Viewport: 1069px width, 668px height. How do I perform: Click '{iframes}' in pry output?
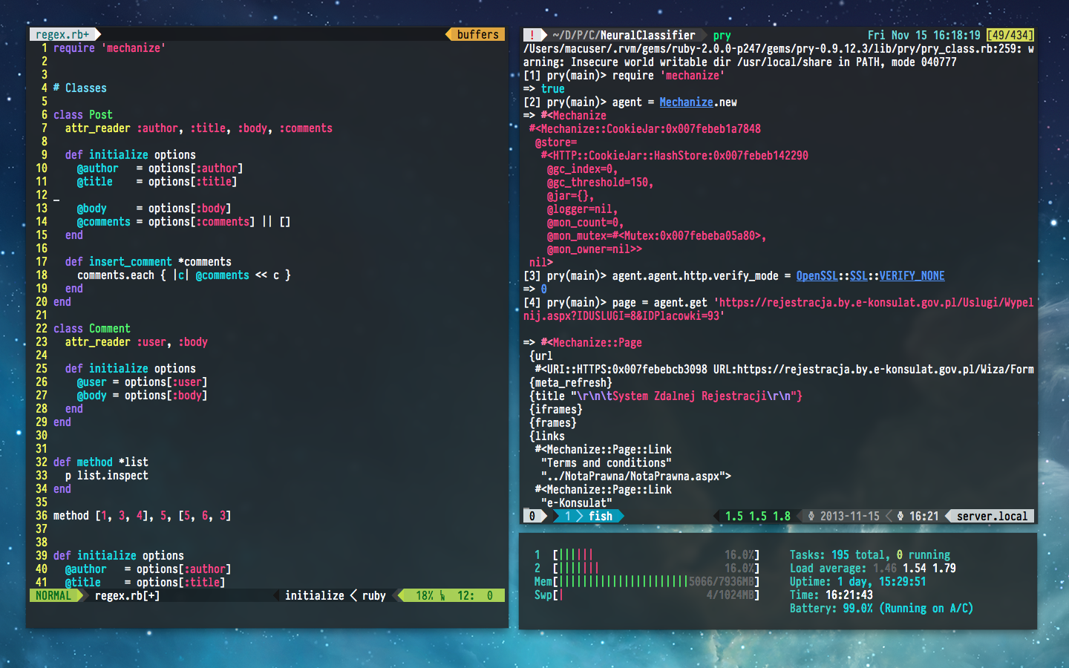coord(556,409)
